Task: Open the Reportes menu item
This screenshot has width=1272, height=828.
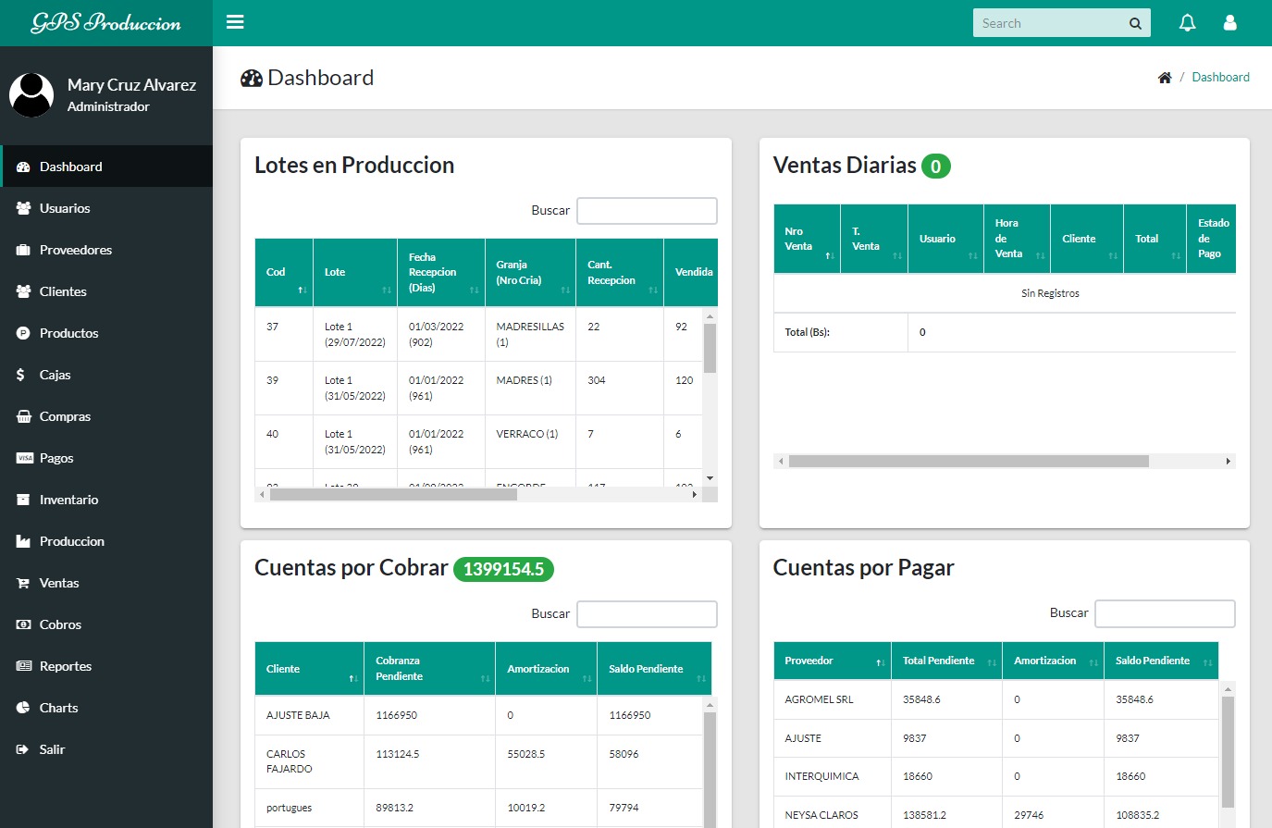Action: 65,666
